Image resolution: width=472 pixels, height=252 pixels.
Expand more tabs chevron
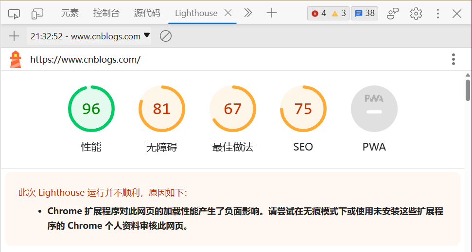click(248, 13)
